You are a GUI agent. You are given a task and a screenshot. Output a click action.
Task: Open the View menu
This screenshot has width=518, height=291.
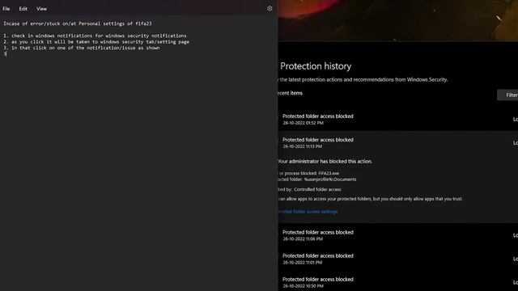tap(41, 9)
